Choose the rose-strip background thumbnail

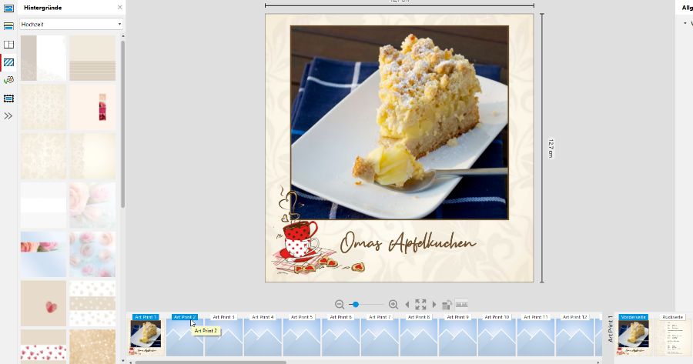[92, 107]
